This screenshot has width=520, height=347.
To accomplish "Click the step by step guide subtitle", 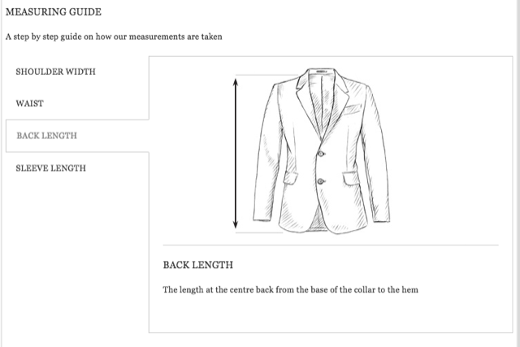I will pyautogui.click(x=114, y=37).
